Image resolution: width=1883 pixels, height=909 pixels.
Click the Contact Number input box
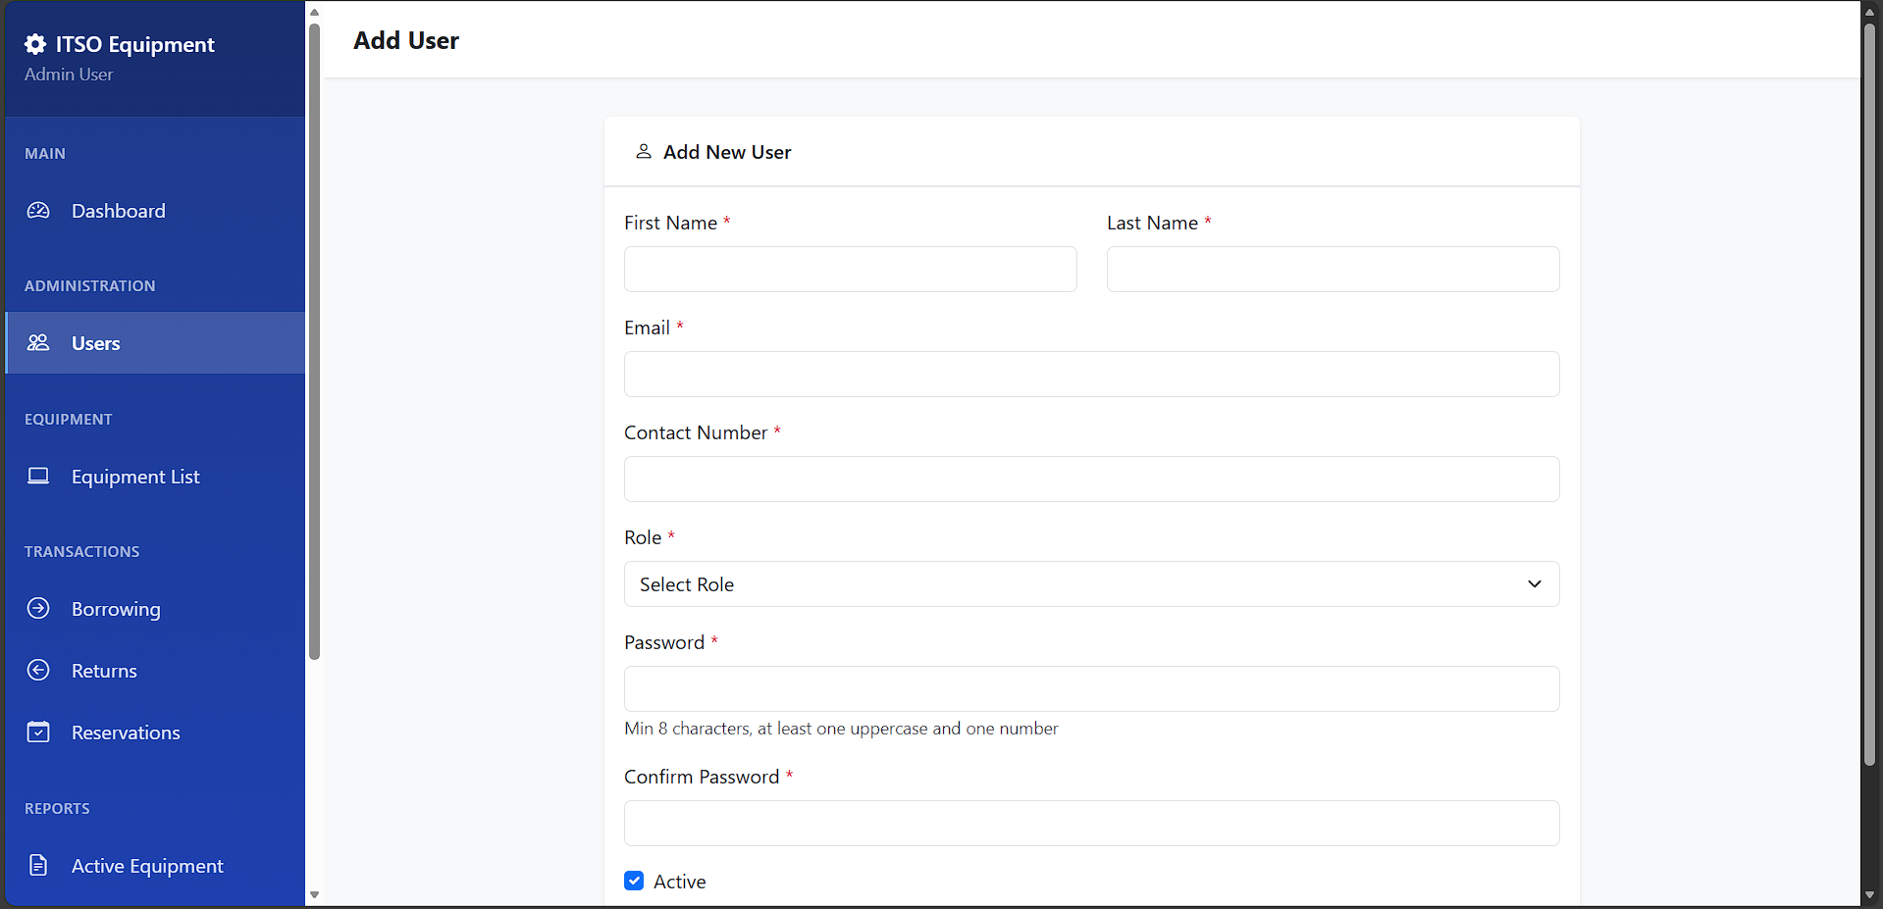[x=1091, y=480]
